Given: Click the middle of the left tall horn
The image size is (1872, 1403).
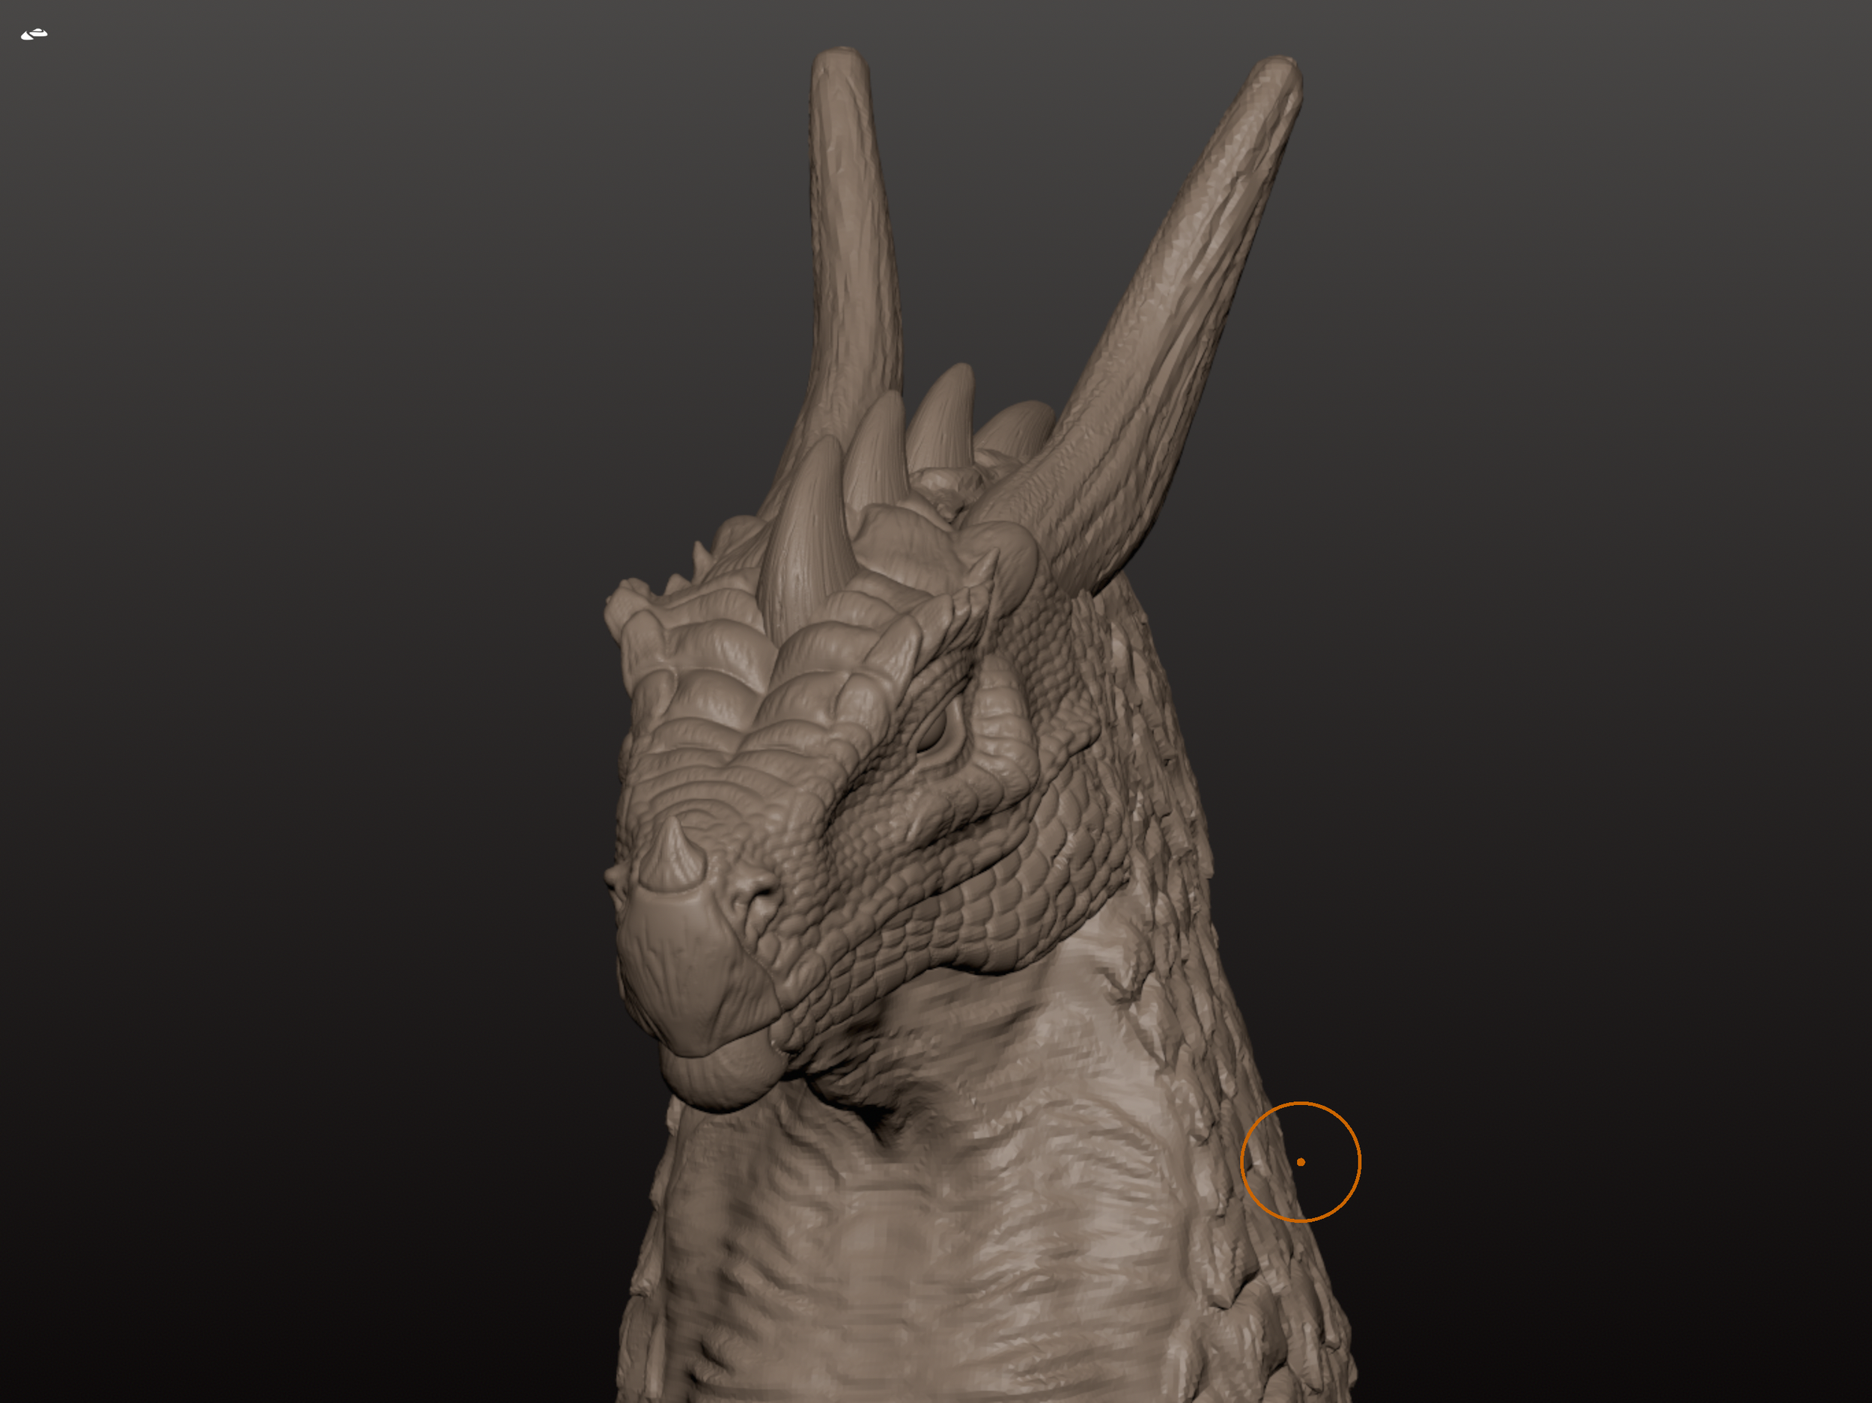Looking at the screenshot, I should coord(851,254).
